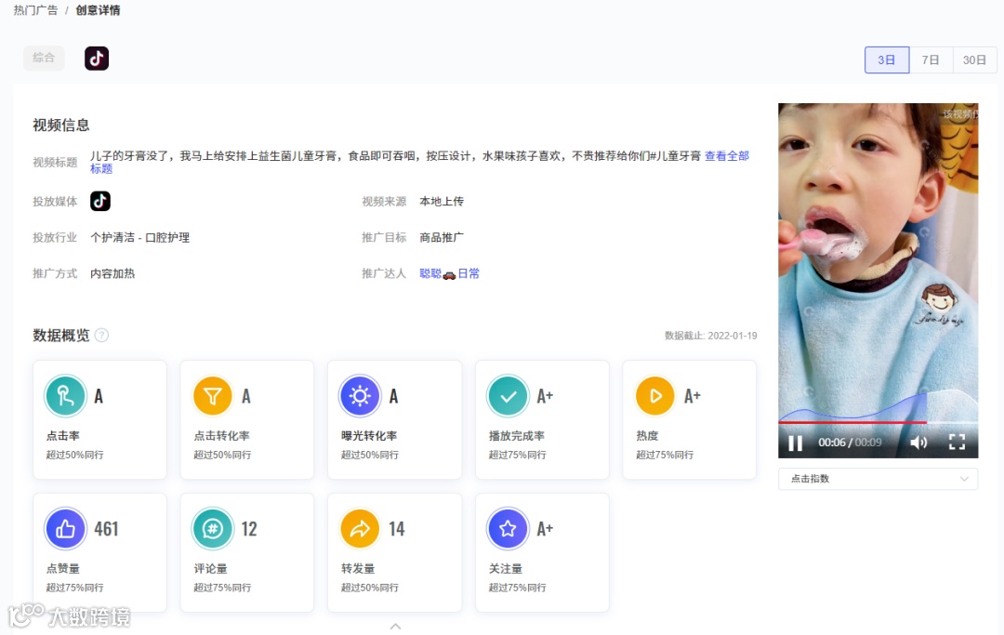
Task: Visit the 聪聪日常 creator profile link
Action: pos(449,273)
